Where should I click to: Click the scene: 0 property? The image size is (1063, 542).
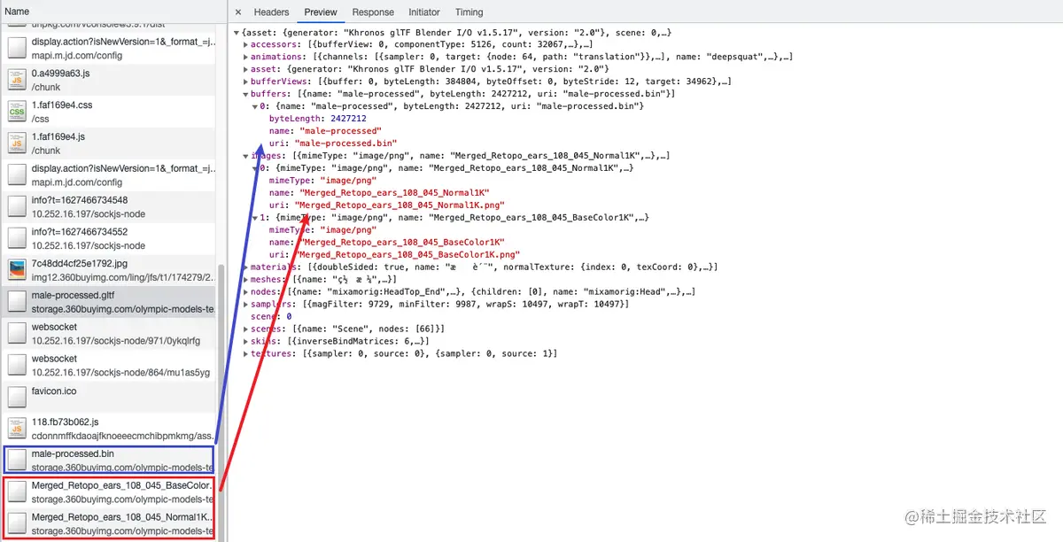click(x=271, y=316)
